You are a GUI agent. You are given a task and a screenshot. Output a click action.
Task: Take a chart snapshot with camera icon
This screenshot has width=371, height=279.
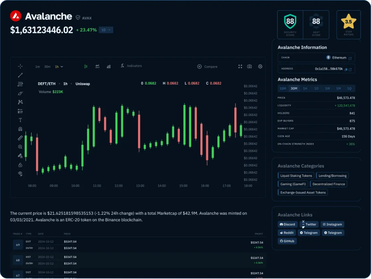coord(249,67)
